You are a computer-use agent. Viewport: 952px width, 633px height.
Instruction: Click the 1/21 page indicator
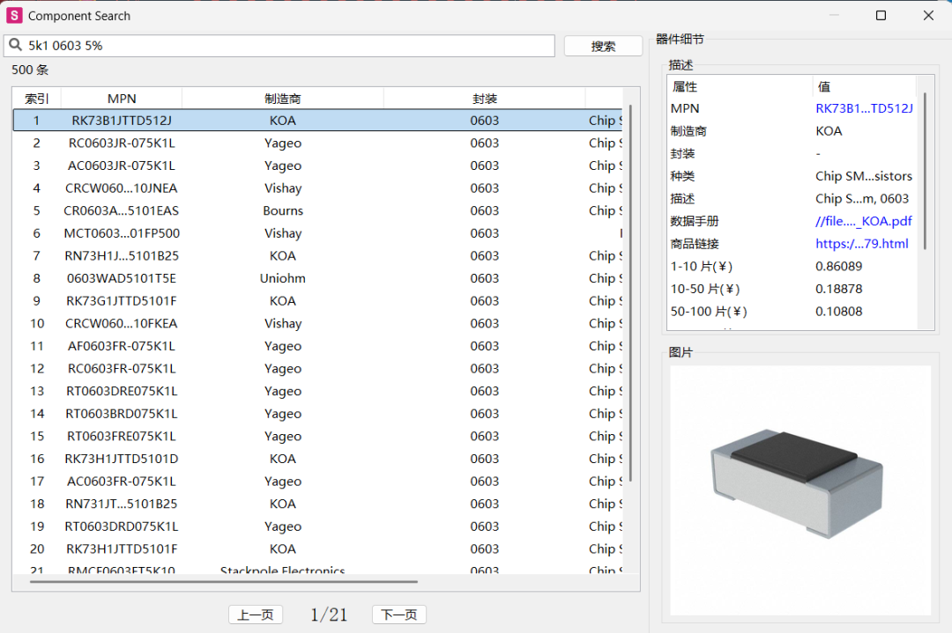(x=329, y=615)
